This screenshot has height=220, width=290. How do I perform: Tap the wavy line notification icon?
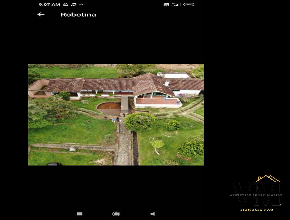82,5
